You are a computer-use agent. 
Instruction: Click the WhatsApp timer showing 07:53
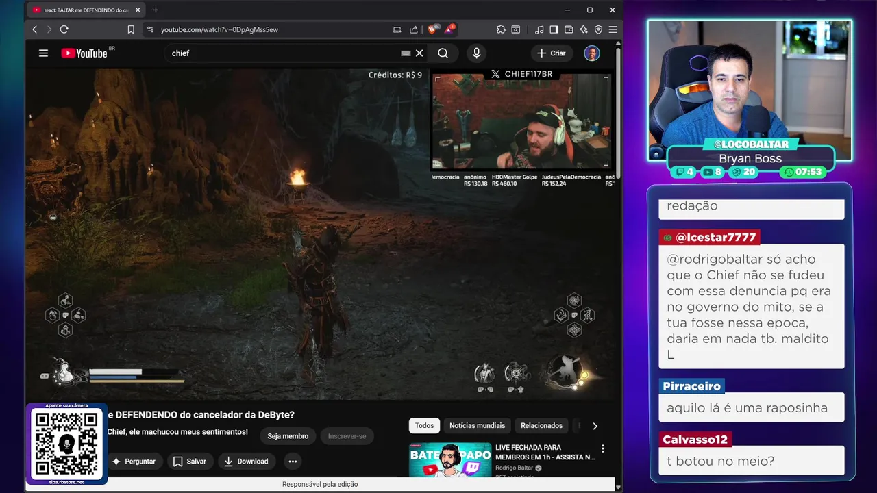[804, 172]
